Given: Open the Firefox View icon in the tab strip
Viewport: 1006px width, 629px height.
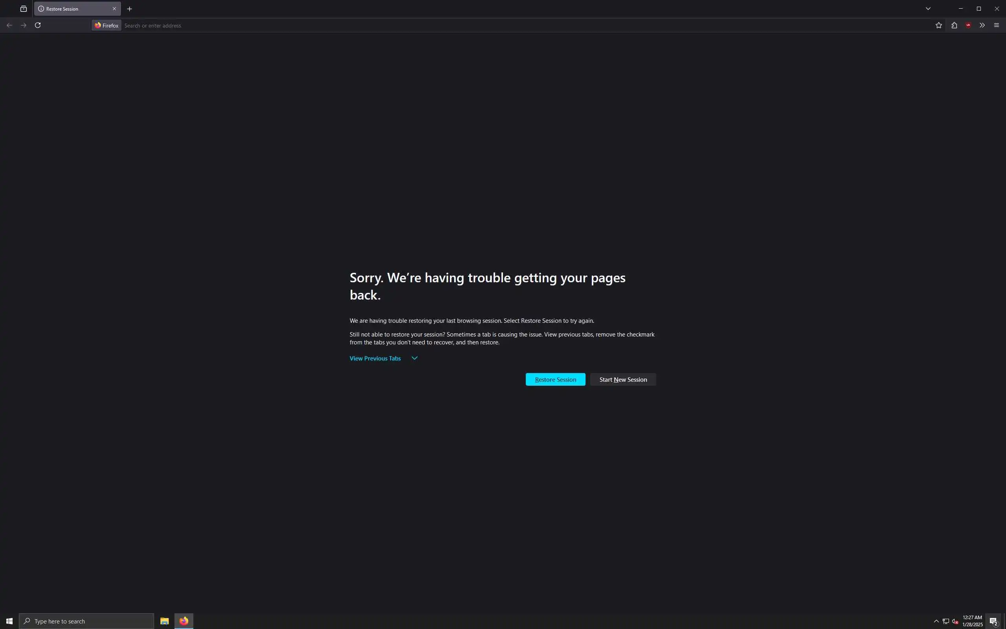Looking at the screenshot, I should 23,9.
